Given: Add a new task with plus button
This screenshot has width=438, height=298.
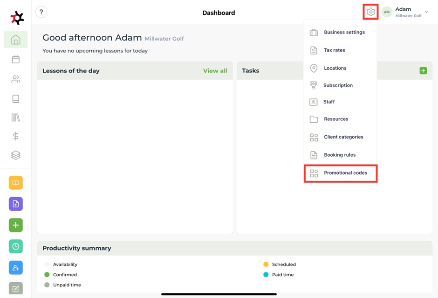Looking at the screenshot, I should tap(423, 71).
